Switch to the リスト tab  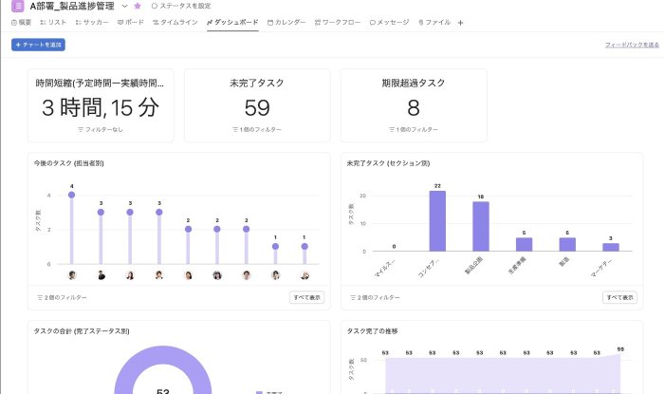tap(53, 22)
